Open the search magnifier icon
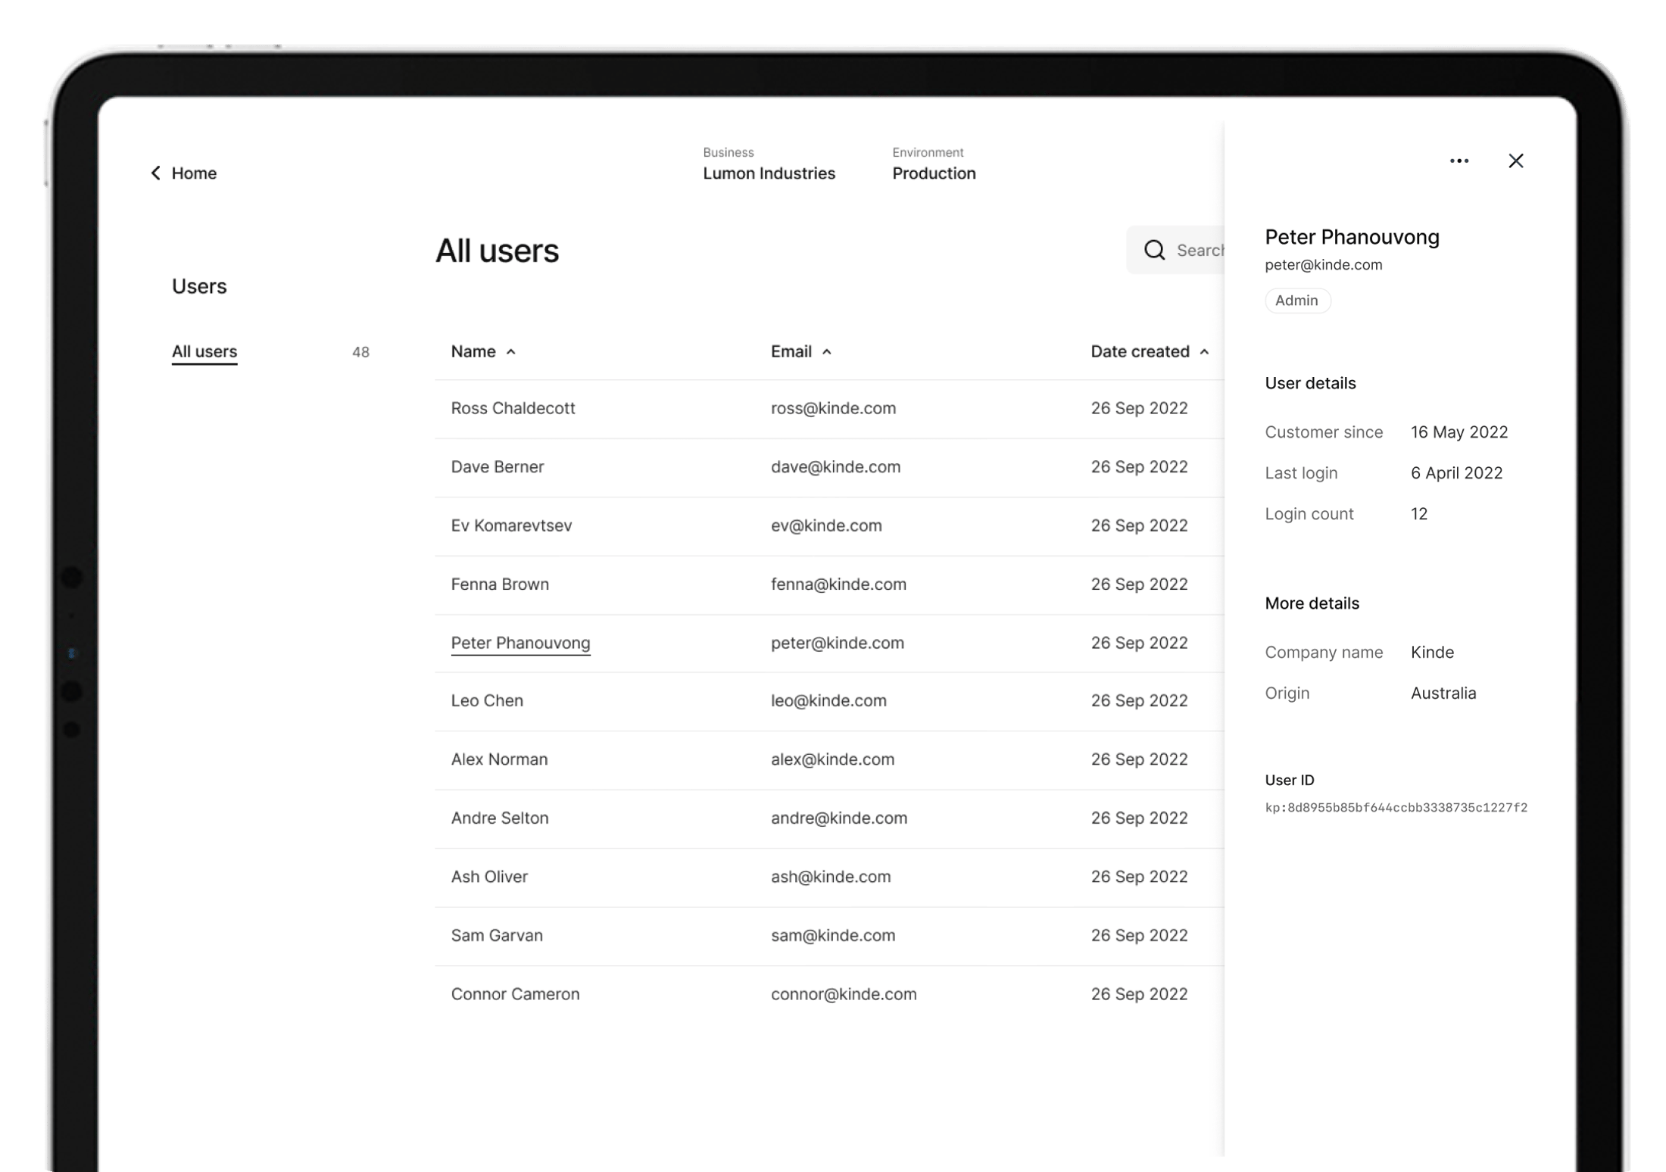The width and height of the screenshot is (1666, 1172). click(1154, 250)
